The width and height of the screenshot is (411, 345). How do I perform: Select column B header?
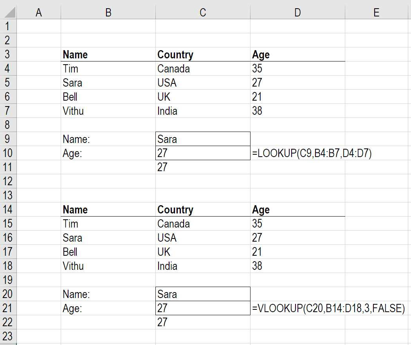(108, 12)
